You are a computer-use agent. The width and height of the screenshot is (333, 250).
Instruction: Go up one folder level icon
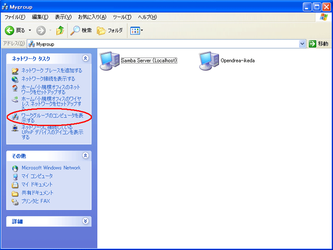point(60,31)
